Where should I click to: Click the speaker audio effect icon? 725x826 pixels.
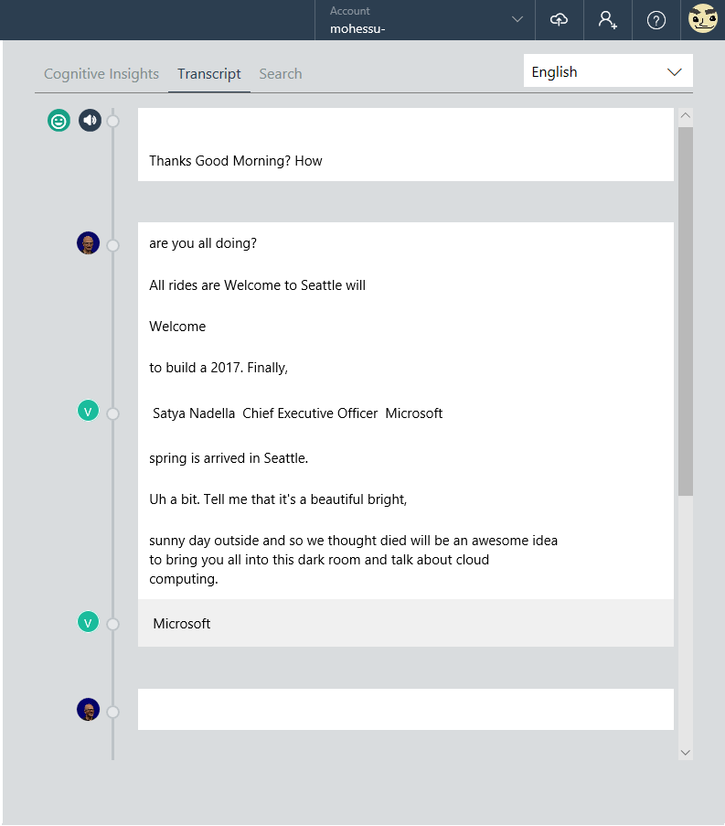(x=90, y=121)
